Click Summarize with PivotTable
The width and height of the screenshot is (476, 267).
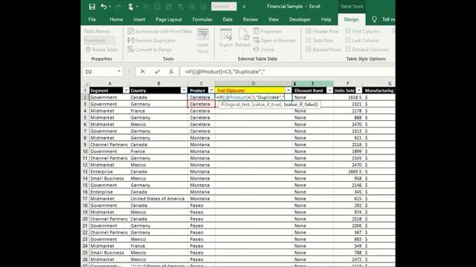[160, 31]
